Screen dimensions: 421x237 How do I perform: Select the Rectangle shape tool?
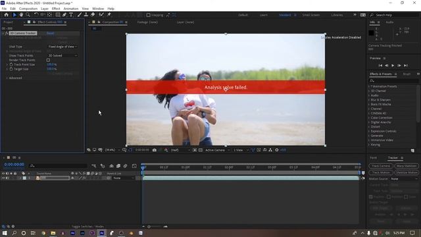point(58,14)
